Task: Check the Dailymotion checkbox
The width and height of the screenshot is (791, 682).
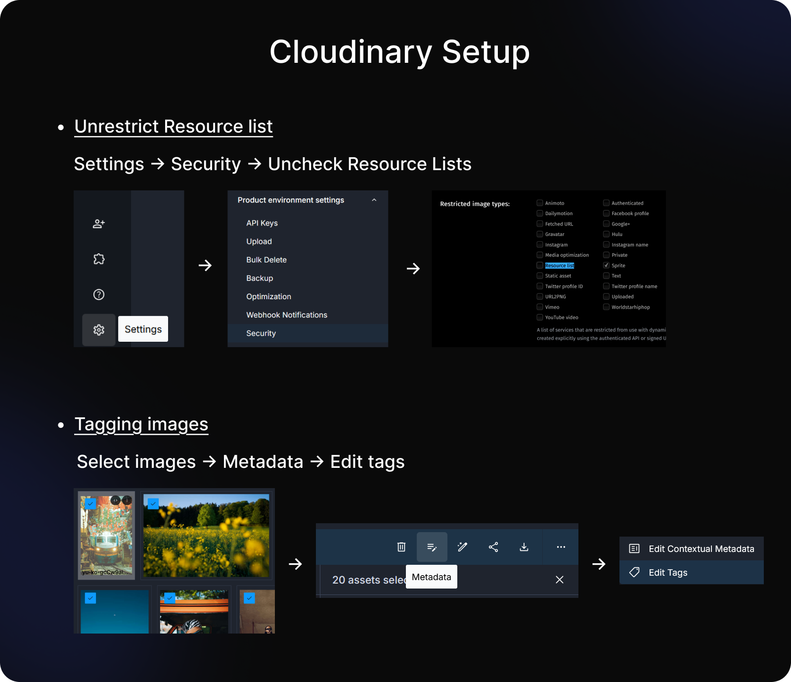Action: (540, 213)
